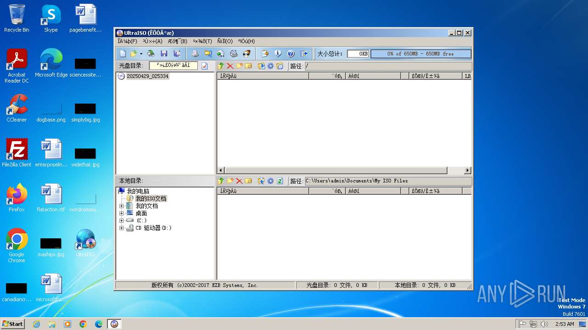Click the Save As double-floppy icon

[176, 54]
